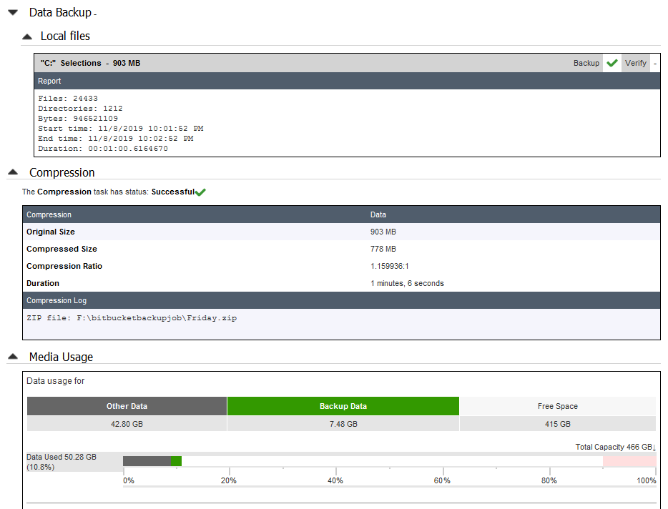The width and height of the screenshot is (668, 509).
Task: Click the red Total Capacity arrow marker
Action: pos(654,447)
